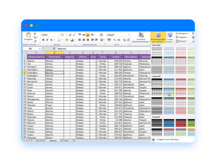Viewport: 216px width, 162px height.
Task: Click the text orientation icon
Action: pos(93,35)
